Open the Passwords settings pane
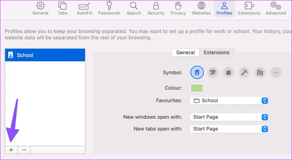The width and height of the screenshot is (292, 160). pyautogui.click(x=109, y=9)
